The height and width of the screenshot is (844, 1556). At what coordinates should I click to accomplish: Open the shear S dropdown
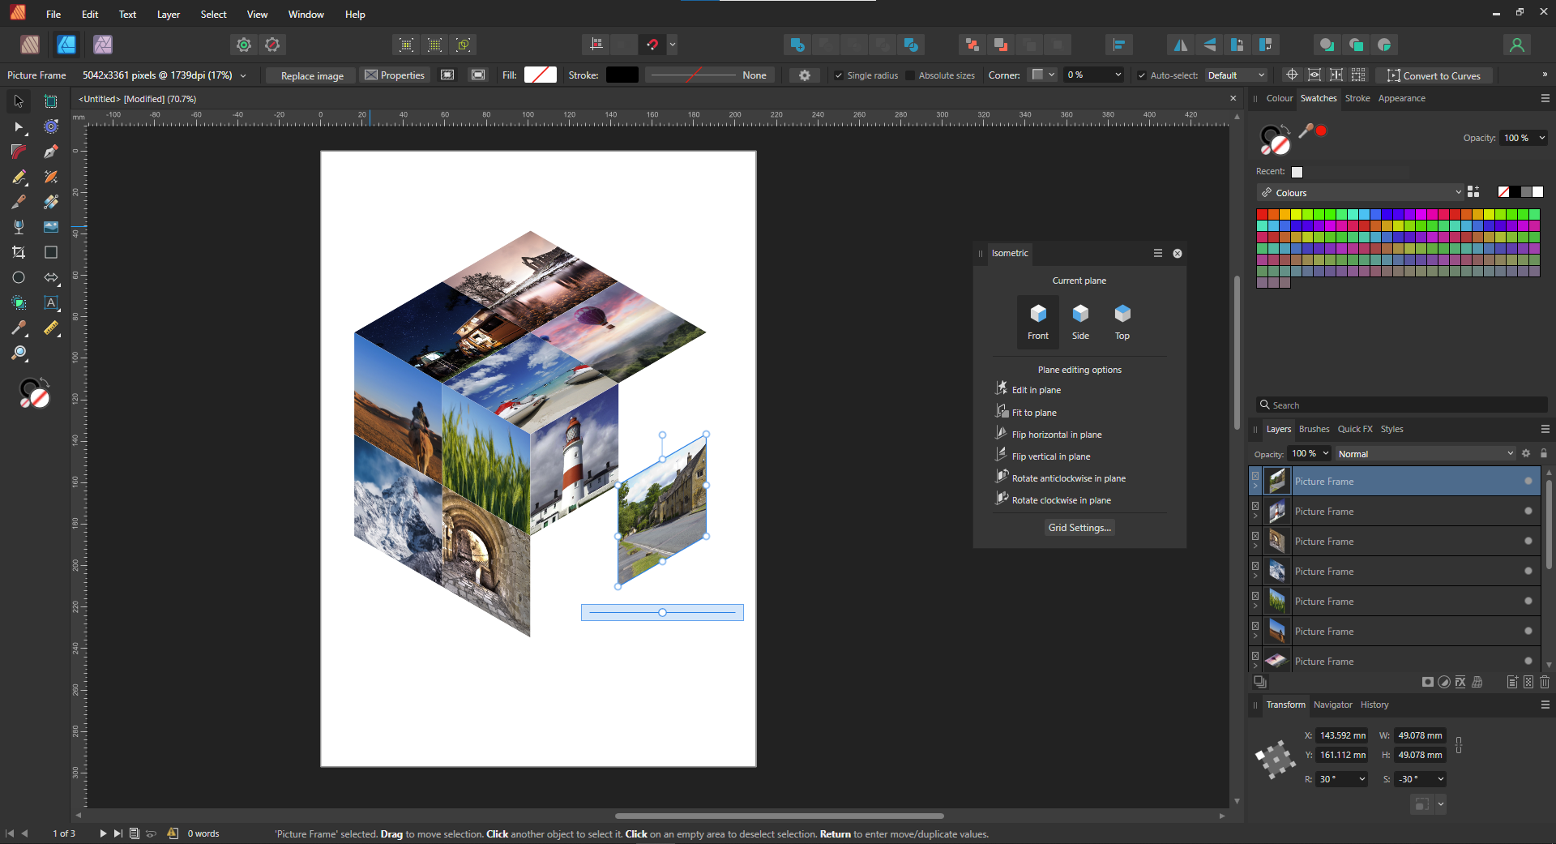point(1441,779)
